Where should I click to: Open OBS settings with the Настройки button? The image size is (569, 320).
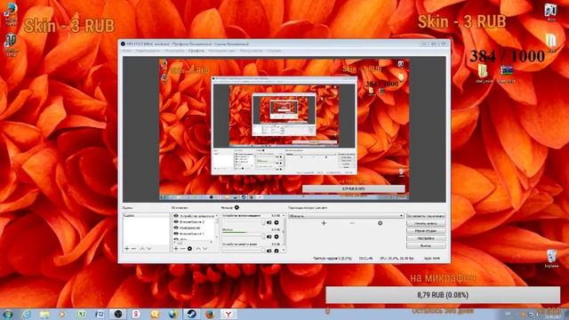[426, 238]
